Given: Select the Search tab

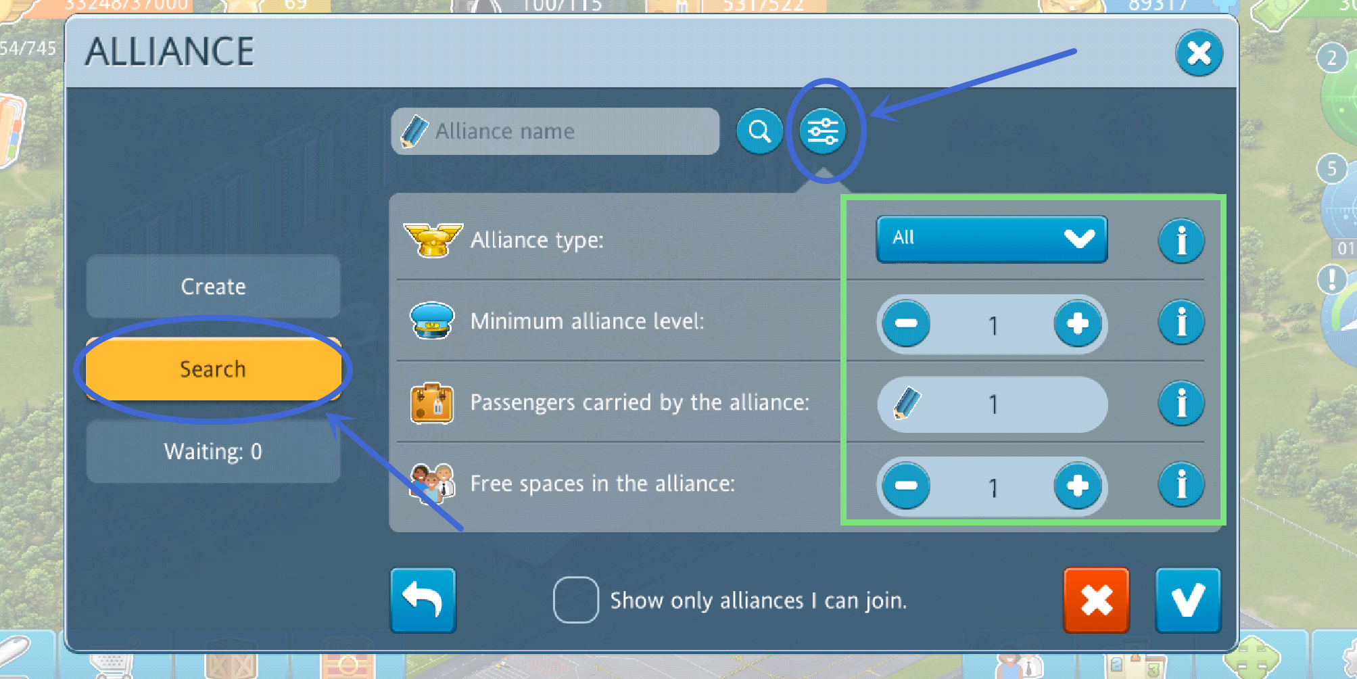Looking at the screenshot, I should [x=213, y=369].
